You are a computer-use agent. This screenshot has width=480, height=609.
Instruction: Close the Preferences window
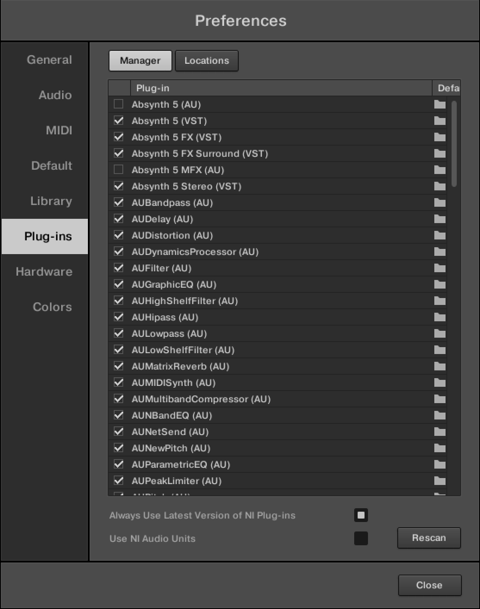point(429,585)
